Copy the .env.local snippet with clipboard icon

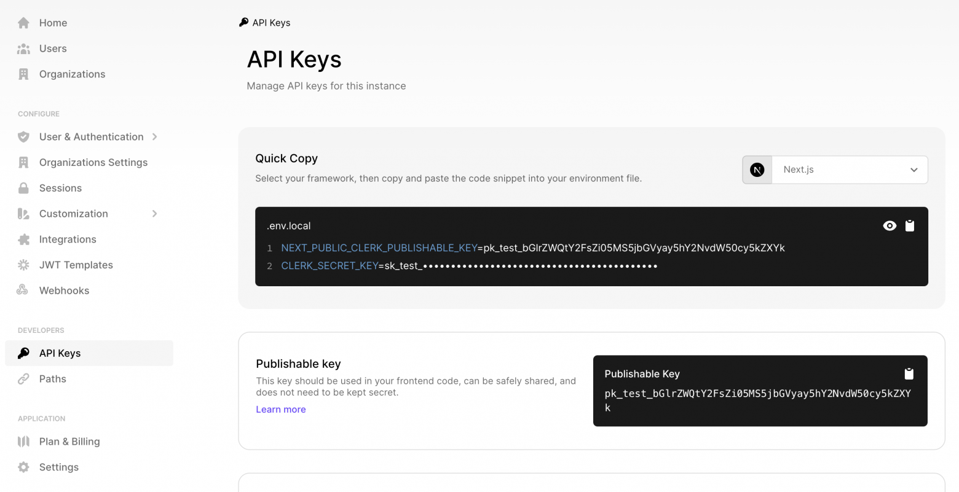(910, 226)
